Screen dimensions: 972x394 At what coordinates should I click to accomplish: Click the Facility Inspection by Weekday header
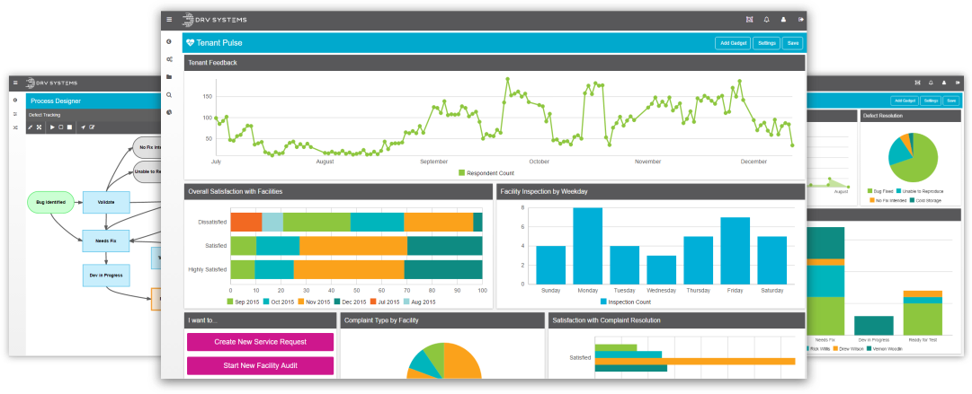pos(651,192)
